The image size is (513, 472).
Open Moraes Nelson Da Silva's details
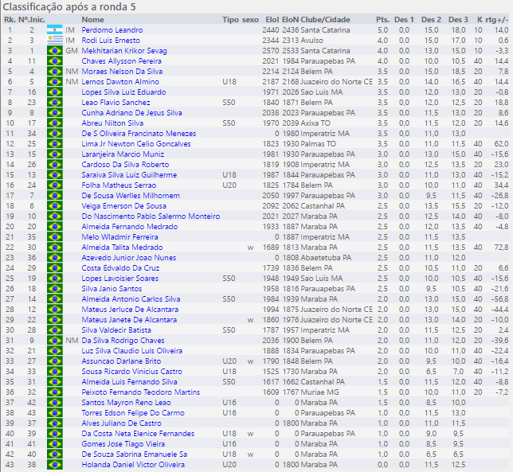[122, 71]
